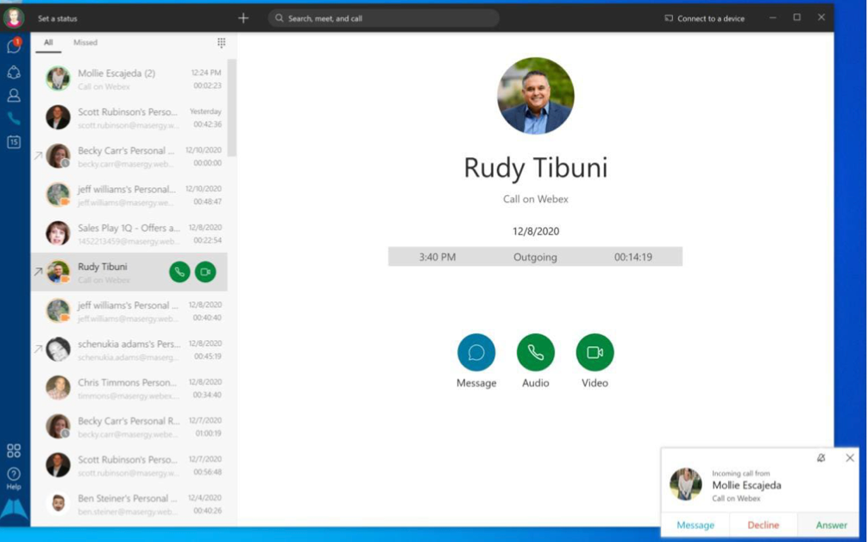Mute the incoming call notification bell
The width and height of the screenshot is (868, 542).
pyautogui.click(x=821, y=457)
